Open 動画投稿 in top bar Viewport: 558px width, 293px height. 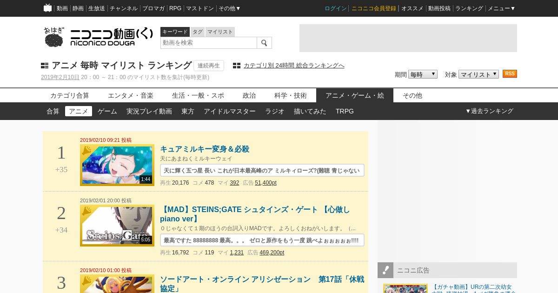click(x=439, y=8)
